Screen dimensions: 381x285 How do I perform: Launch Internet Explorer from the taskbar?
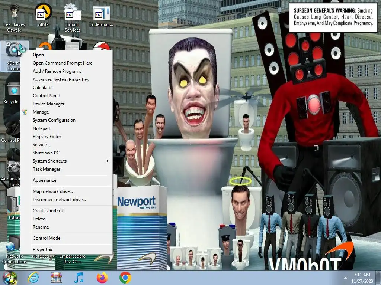point(33,278)
